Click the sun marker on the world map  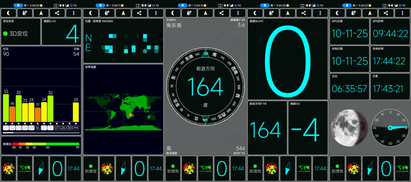131,115
